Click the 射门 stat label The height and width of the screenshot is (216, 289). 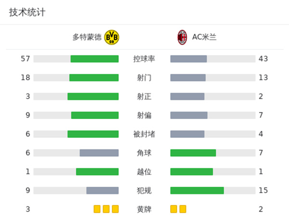pyautogui.click(x=144, y=78)
